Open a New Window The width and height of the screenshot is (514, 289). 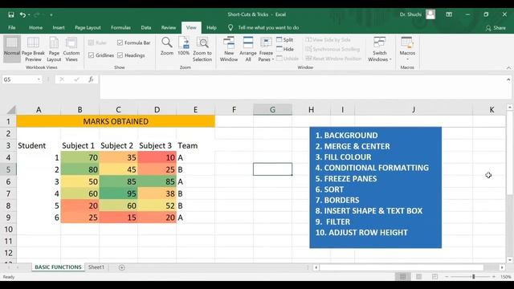pyautogui.click(x=229, y=49)
